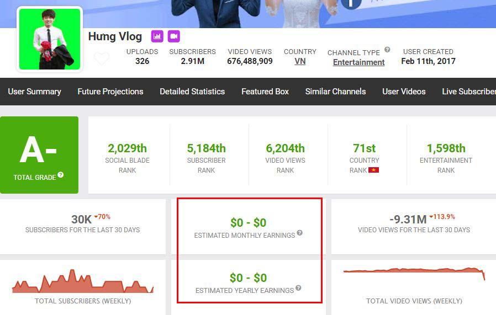The image size is (496, 315).
Task: Switch to Detailed Statistics tab
Action: 192,92
